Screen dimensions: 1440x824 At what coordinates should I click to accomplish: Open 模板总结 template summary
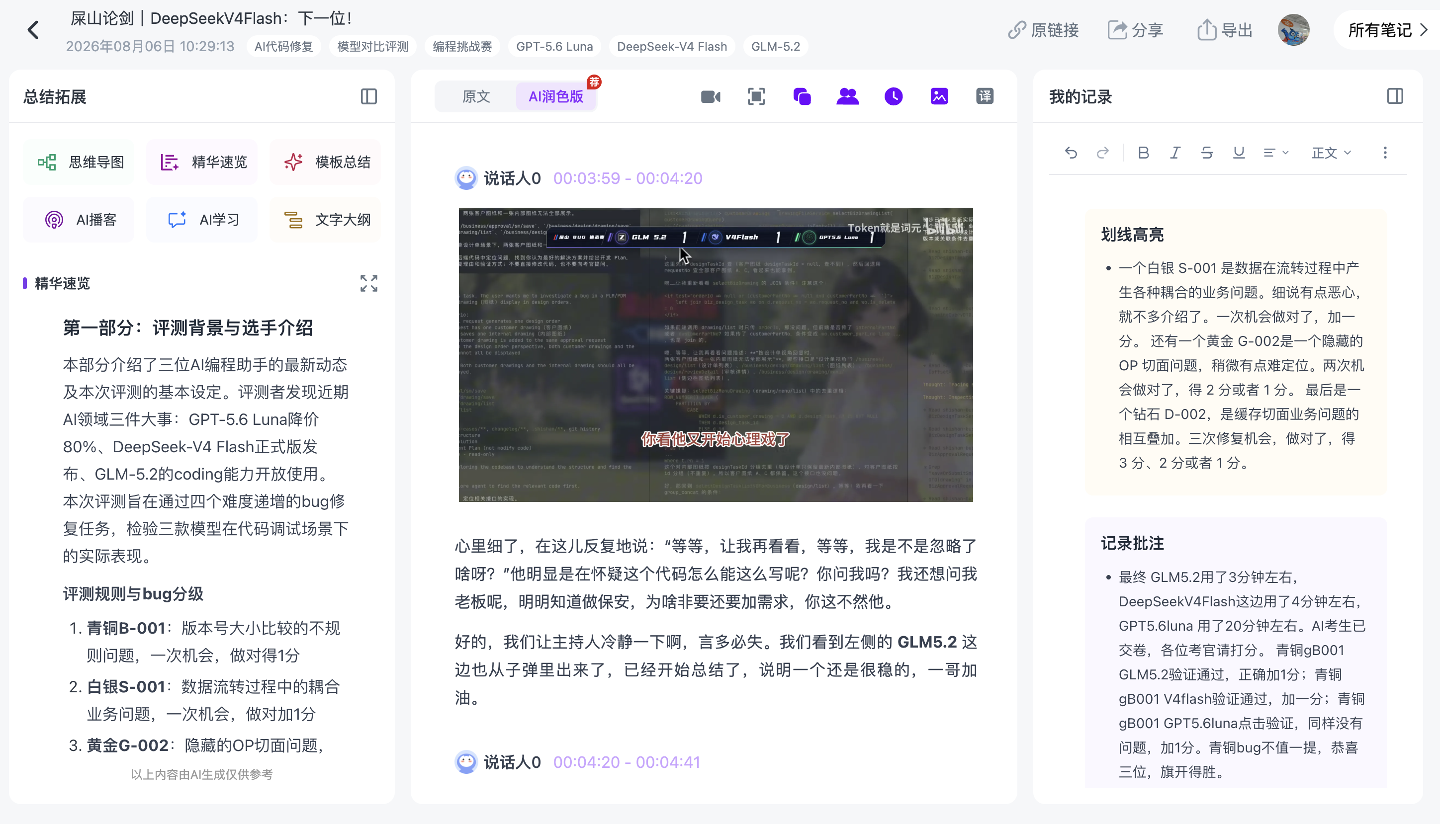coord(326,163)
